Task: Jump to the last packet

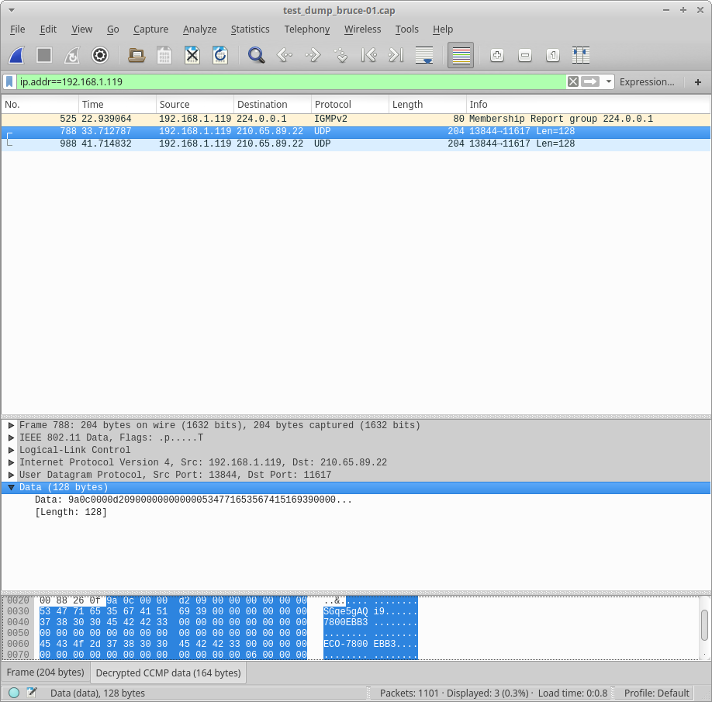Action: 396,55
